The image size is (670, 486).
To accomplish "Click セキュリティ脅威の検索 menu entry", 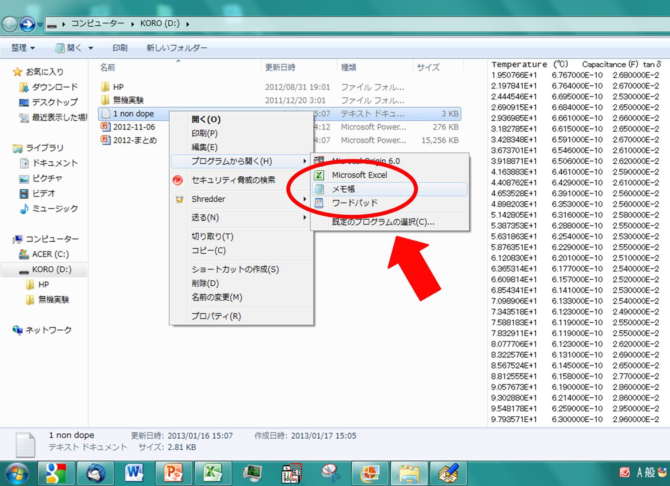I will coord(233,180).
